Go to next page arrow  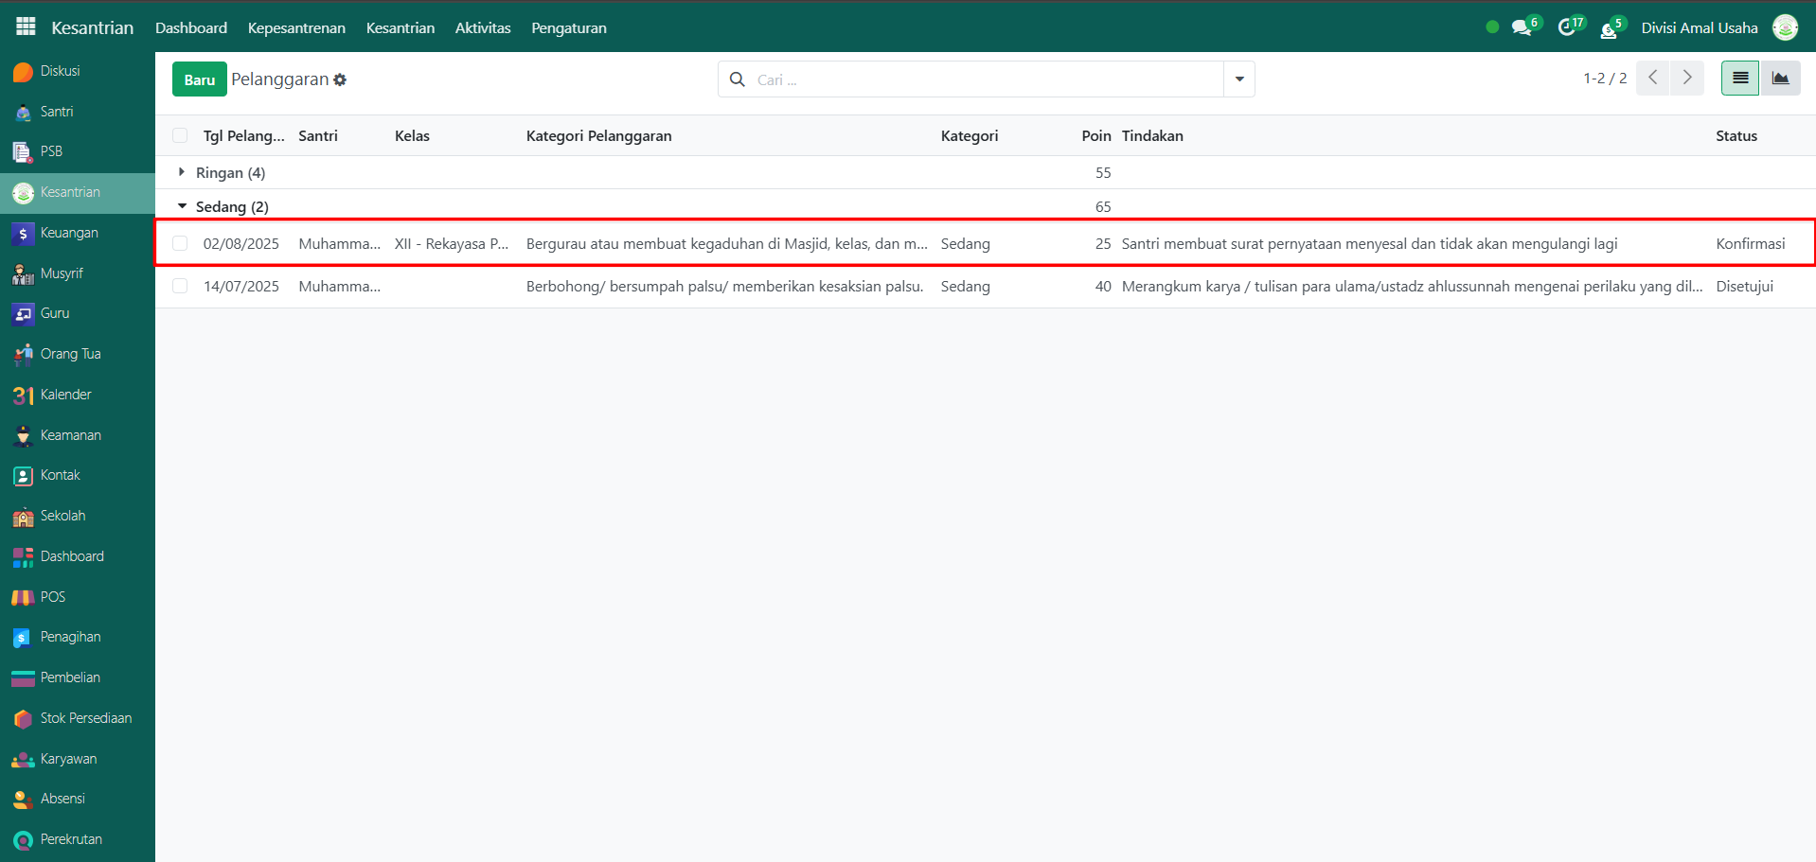point(1687,79)
